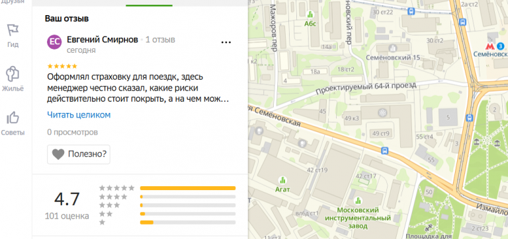
Task: Filter by the five-star rating bar
Action: pos(188,188)
